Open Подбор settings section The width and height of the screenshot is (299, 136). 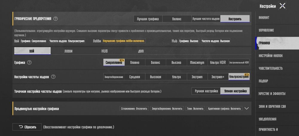point(277,81)
